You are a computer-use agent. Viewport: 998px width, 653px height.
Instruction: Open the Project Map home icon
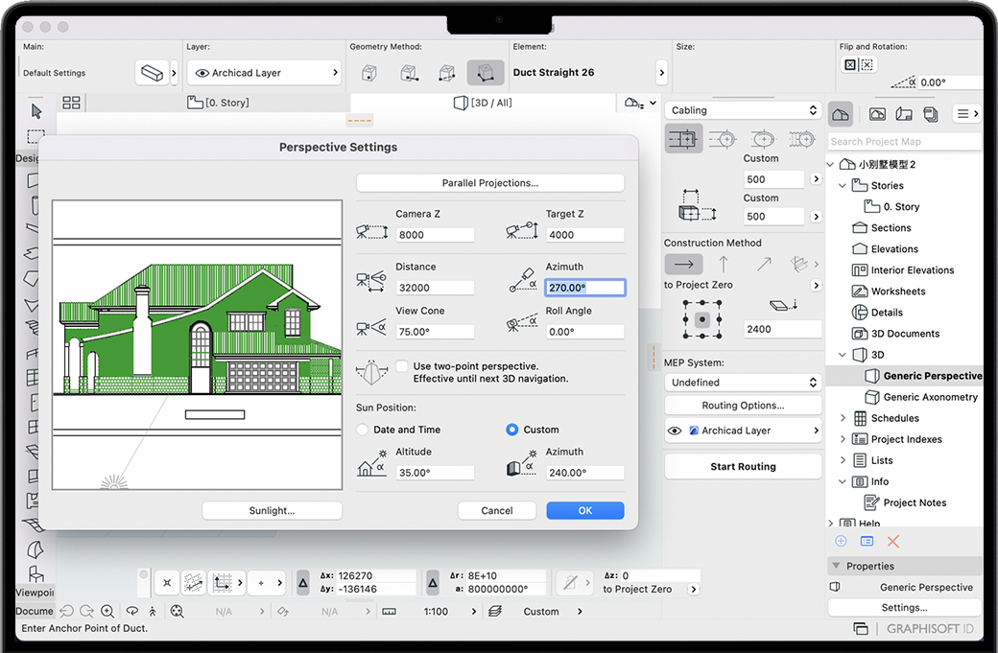[x=841, y=114]
